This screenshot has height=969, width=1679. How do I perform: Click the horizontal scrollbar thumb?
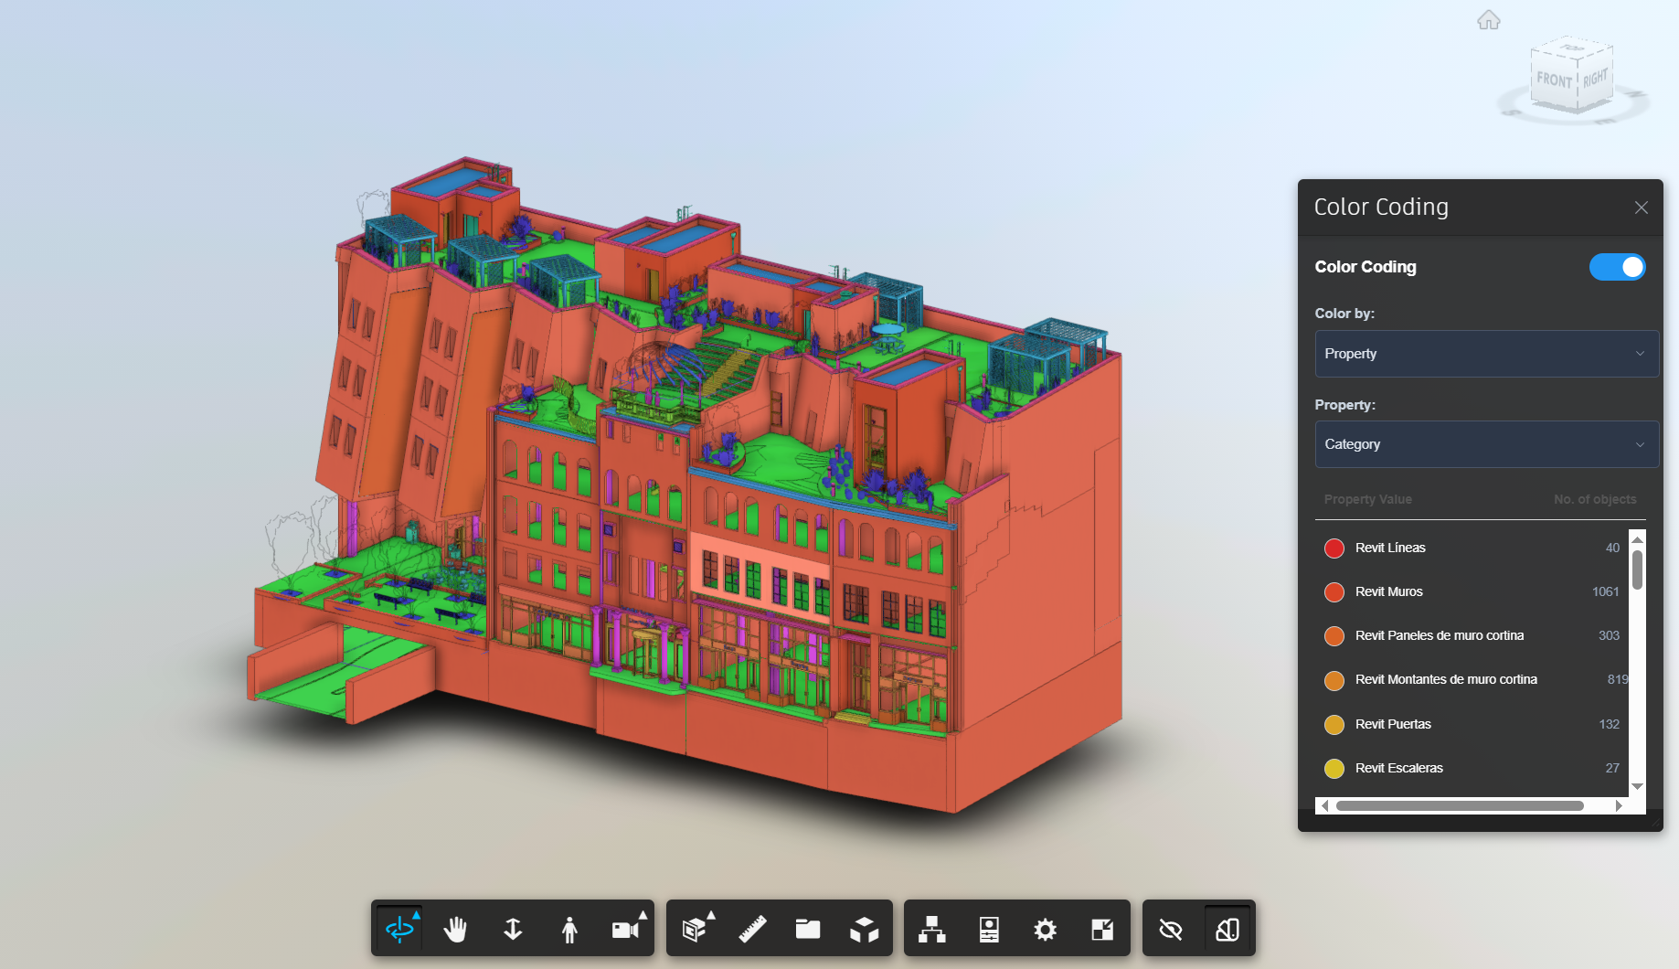[x=1460, y=805]
